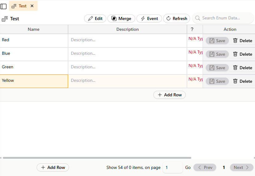Go to the Prev page

[x=205, y=167]
